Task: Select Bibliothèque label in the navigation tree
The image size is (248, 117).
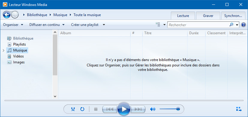Action: coord(23,38)
